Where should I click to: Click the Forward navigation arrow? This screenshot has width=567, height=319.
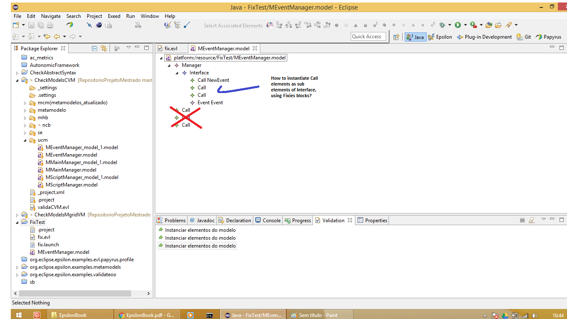[73, 37]
